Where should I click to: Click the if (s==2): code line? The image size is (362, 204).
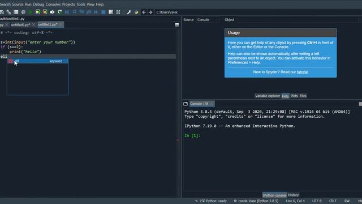[11, 47]
